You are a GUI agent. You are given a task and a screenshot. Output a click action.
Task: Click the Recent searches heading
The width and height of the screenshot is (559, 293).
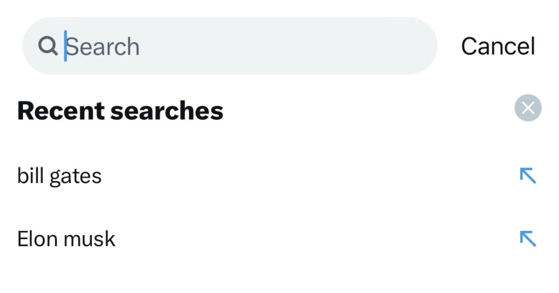click(120, 111)
